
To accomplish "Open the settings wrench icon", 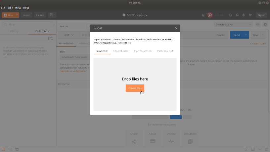I will tap(237, 15).
